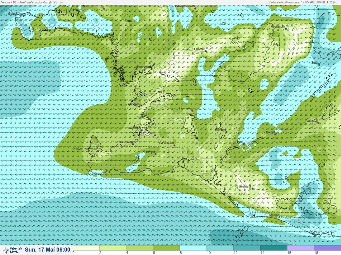
Task: Click the Bláfjöll station label
Action: click(150, 152)
